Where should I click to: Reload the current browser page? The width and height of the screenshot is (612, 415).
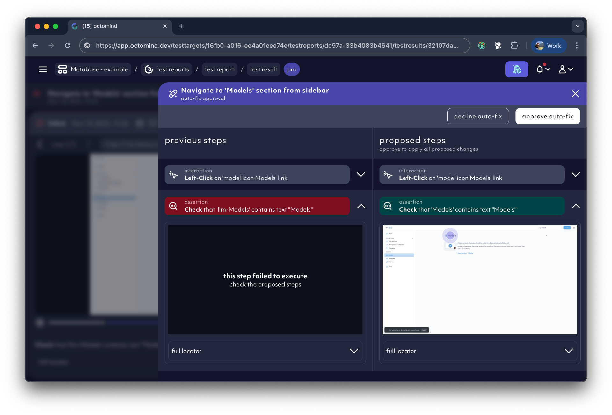(x=68, y=46)
